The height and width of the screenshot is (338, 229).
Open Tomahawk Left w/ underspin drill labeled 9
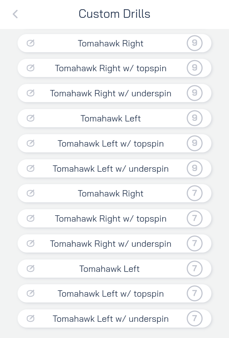[x=114, y=168]
